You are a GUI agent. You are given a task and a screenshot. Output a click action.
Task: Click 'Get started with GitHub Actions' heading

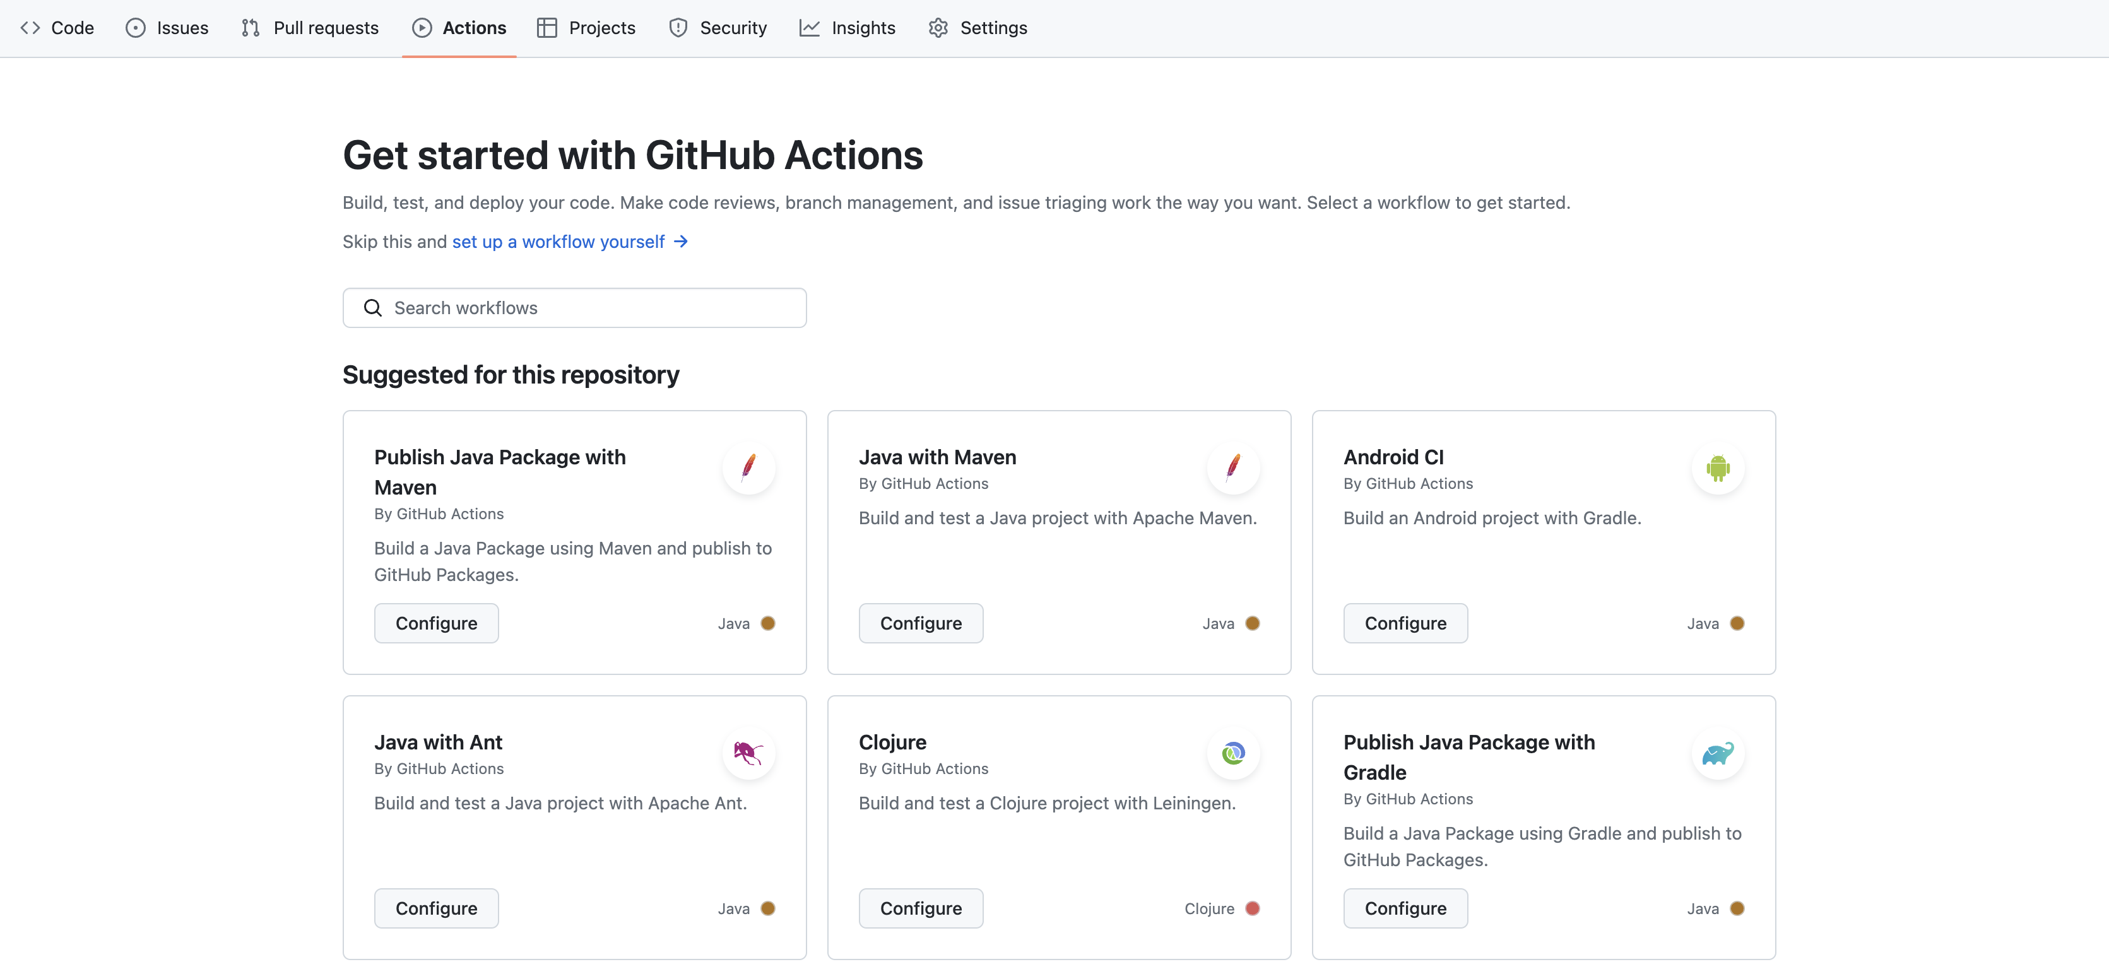pyautogui.click(x=633, y=155)
